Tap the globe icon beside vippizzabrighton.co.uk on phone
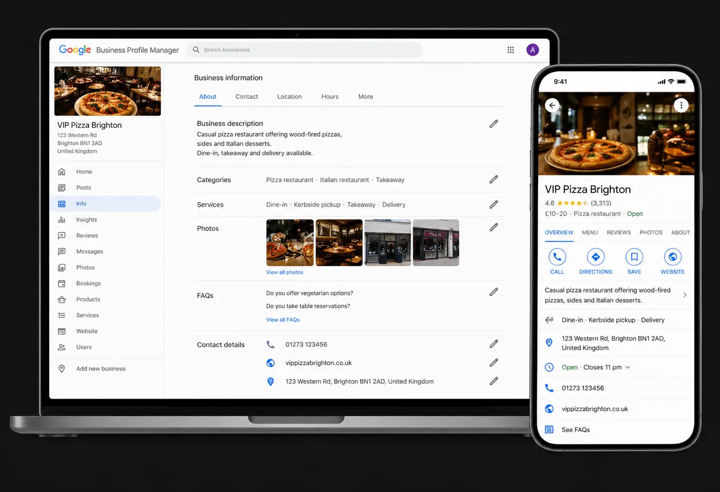 click(x=549, y=409)
